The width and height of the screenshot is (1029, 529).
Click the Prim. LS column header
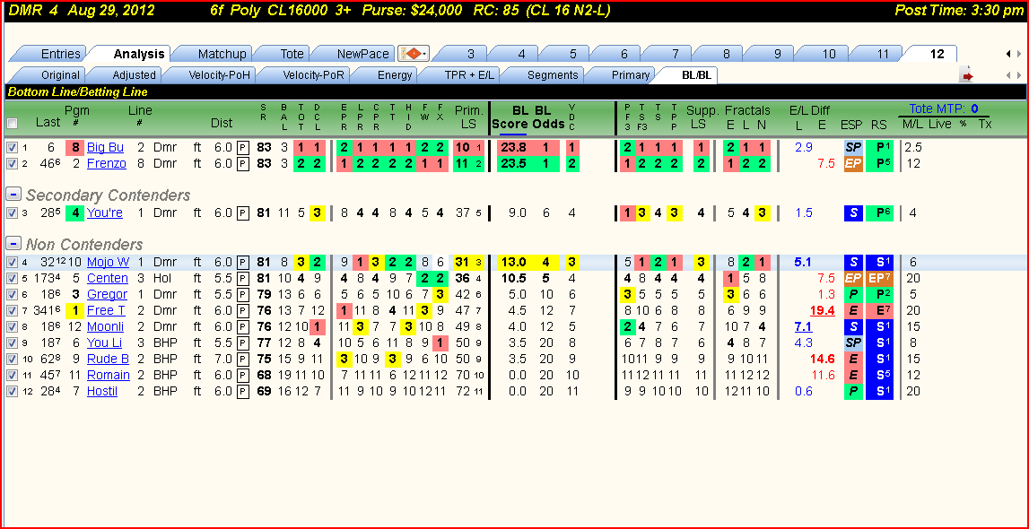click(x=468, y=117)
